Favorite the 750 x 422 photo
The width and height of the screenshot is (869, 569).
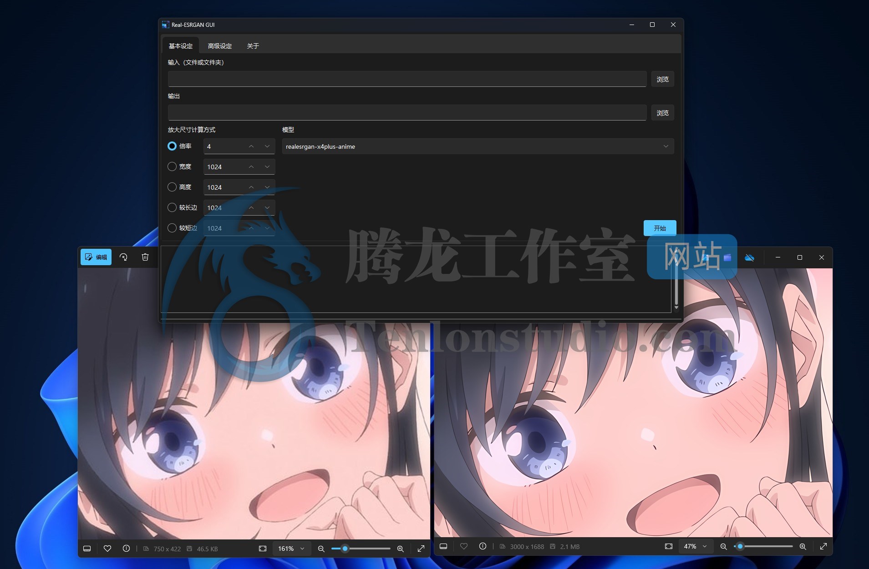[107, 549]
